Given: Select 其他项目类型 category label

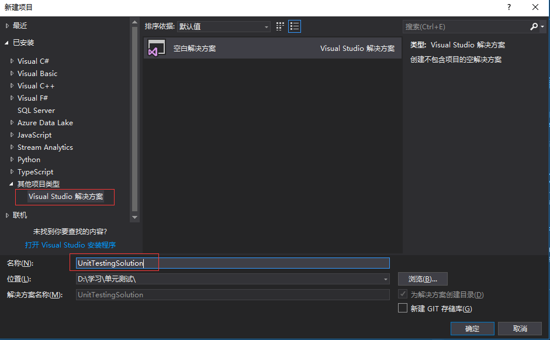Looking at the screenshot, I should [x=39, y=184].
